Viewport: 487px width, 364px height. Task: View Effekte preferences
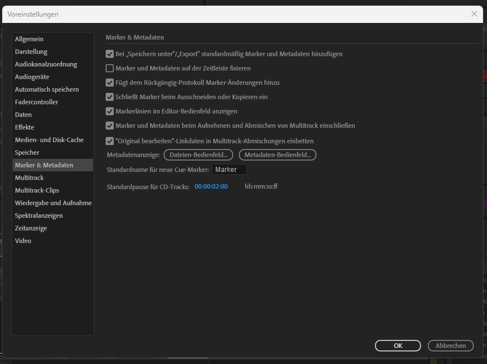tap(25, 127)
